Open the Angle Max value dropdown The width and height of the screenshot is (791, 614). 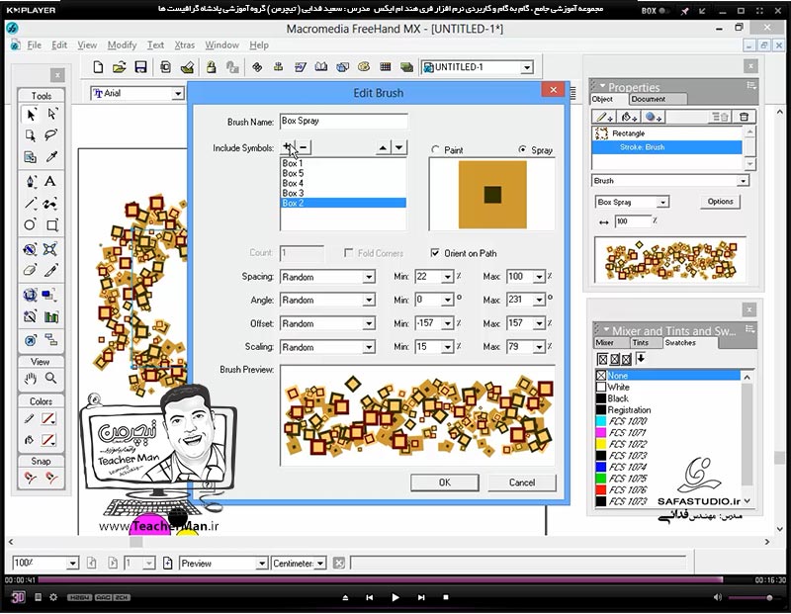pos(539,300)
